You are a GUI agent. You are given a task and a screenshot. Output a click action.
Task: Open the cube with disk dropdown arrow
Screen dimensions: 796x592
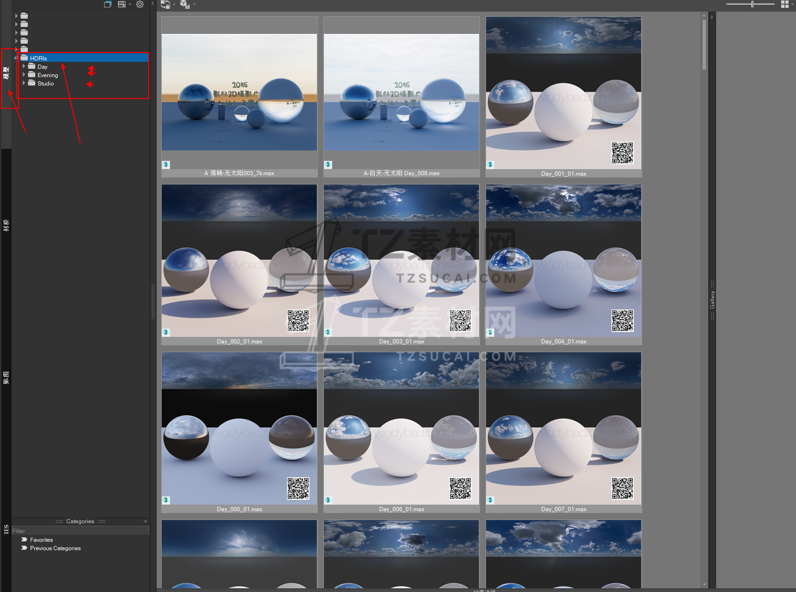click(x=194, y=5)
